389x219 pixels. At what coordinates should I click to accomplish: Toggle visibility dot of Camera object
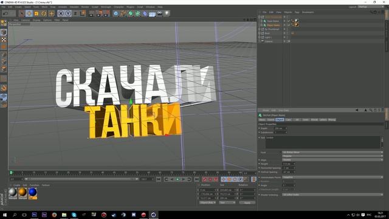(284, 41)
